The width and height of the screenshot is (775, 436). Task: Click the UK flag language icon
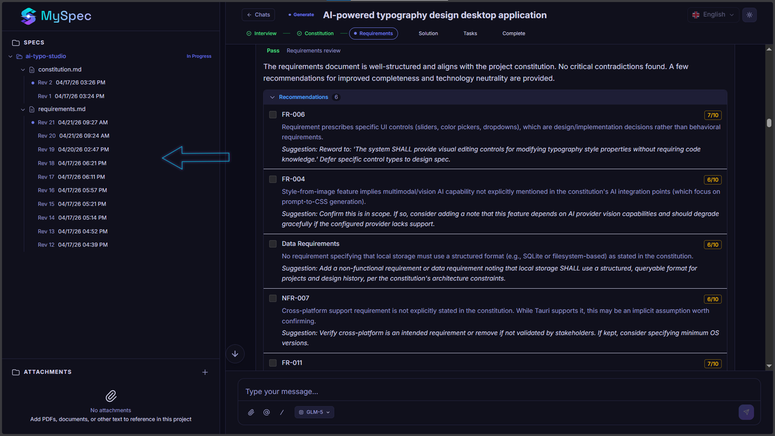(696, 15)
